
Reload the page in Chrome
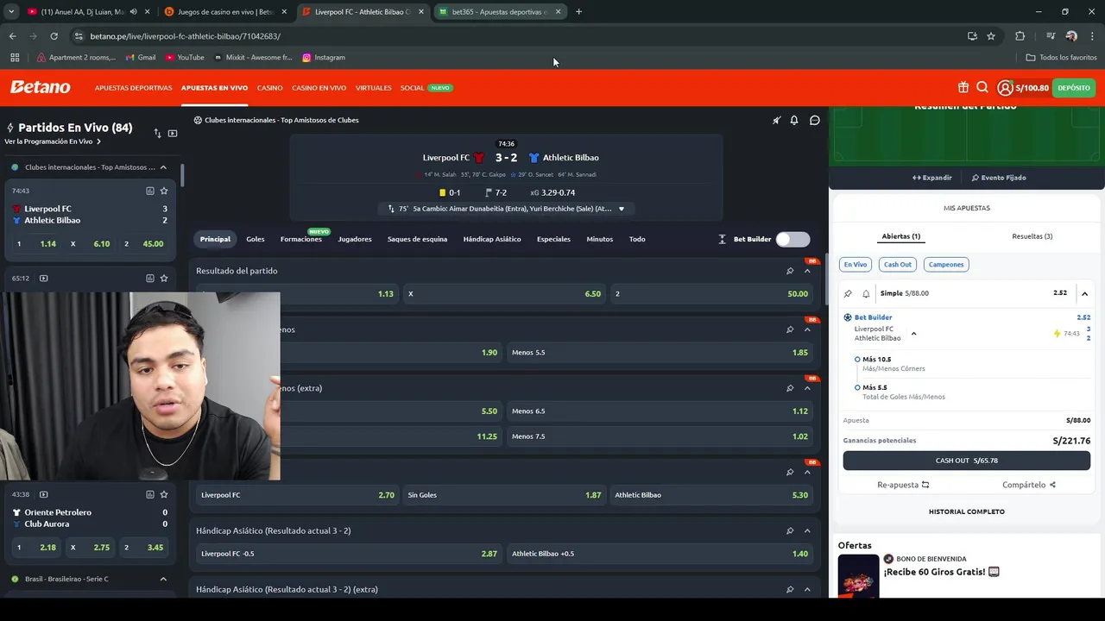[54, 36]
